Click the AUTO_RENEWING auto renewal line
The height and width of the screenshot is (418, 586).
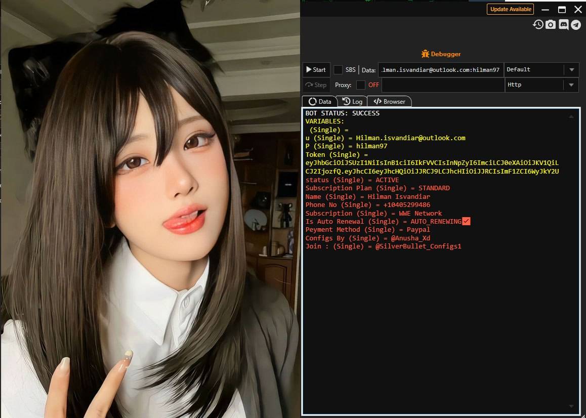388,221
